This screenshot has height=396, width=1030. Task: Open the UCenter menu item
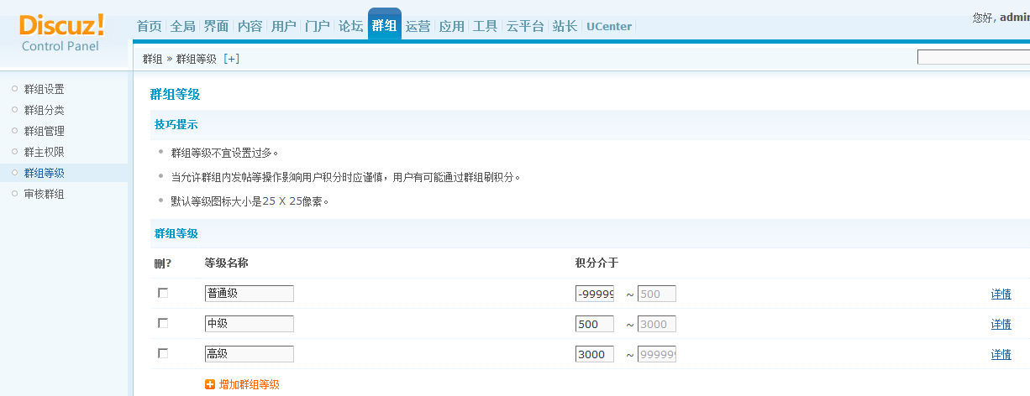[609, 26]
